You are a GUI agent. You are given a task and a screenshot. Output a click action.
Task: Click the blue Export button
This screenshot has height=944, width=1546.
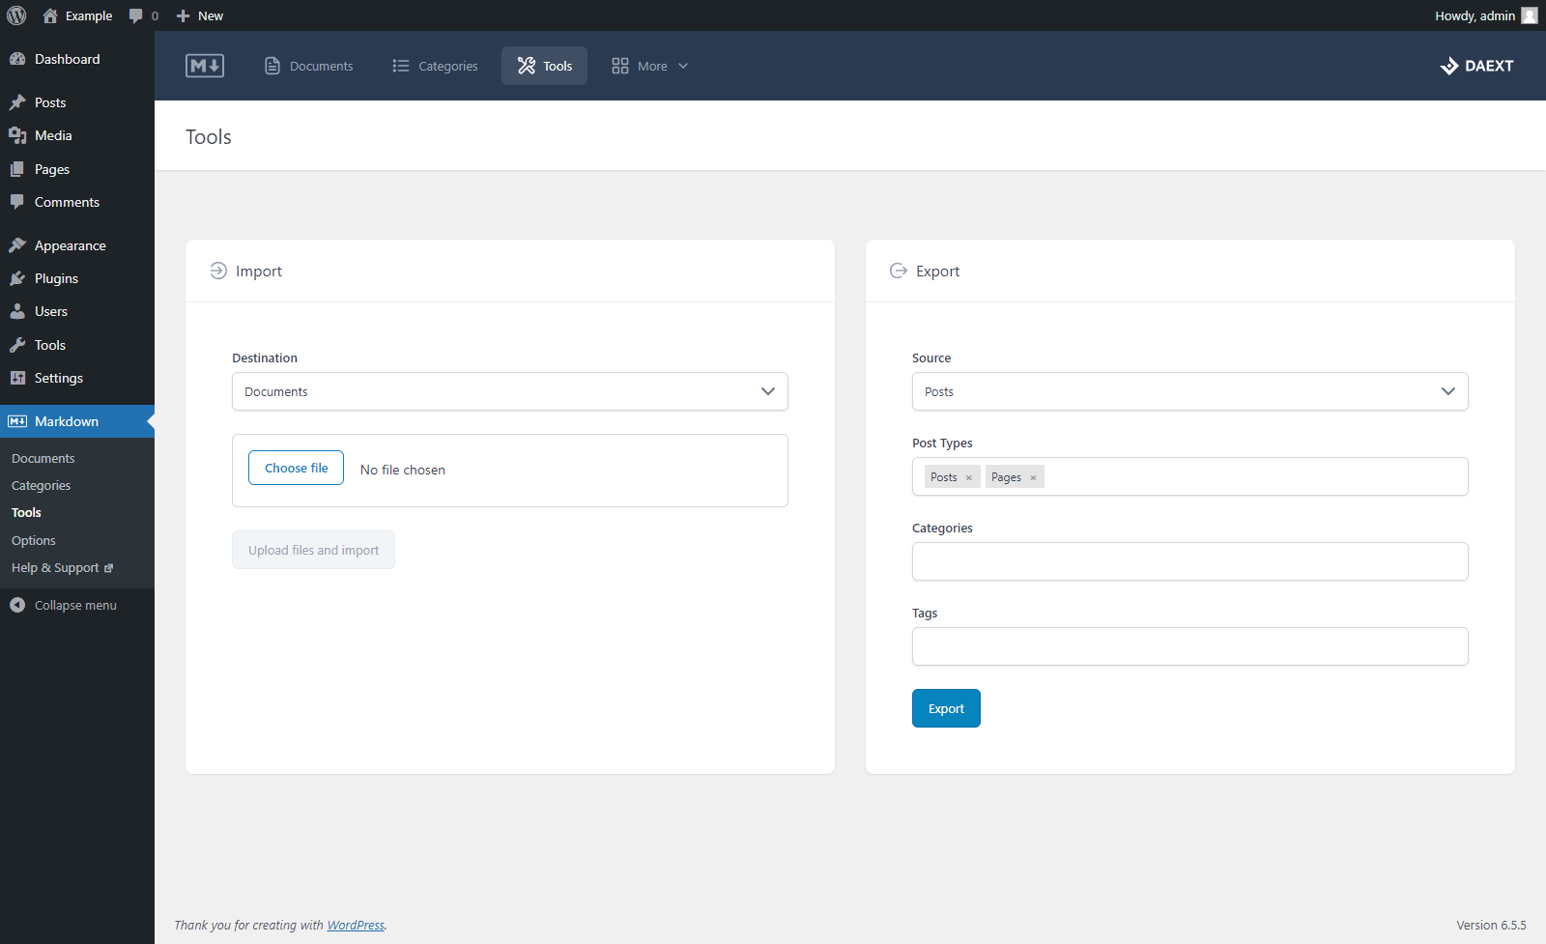946,708
